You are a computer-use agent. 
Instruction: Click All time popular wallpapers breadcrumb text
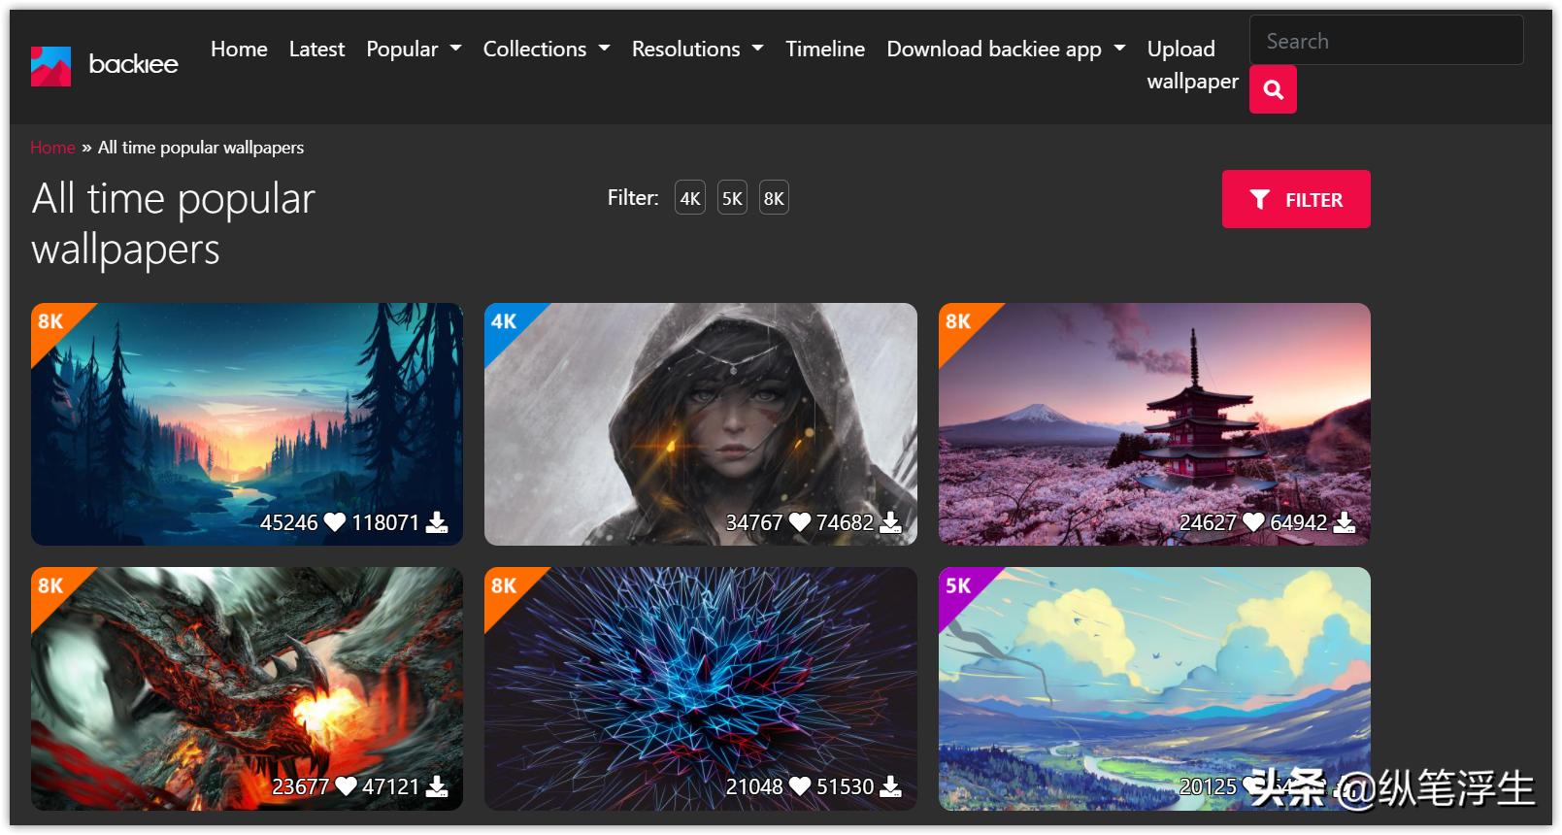click(201, 148)
